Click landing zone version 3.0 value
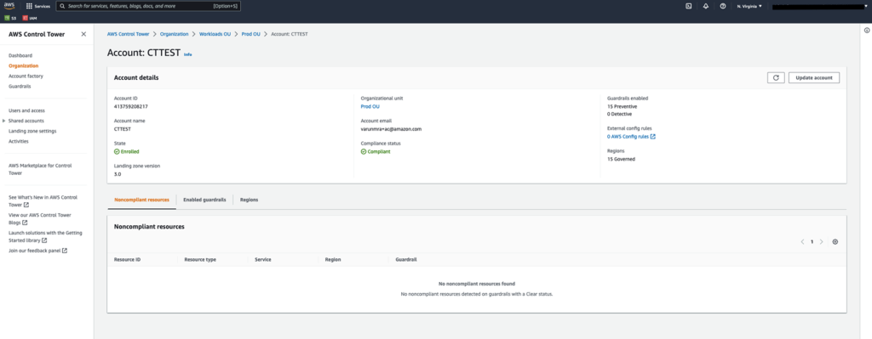 coord(118,173)
